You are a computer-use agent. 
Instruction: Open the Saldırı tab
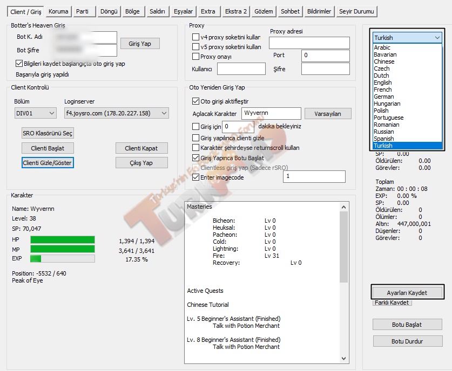[x=157, y=11]
